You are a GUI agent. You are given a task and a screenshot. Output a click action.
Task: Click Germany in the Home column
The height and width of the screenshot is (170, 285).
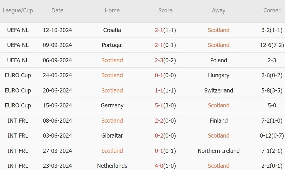(112, 105)
